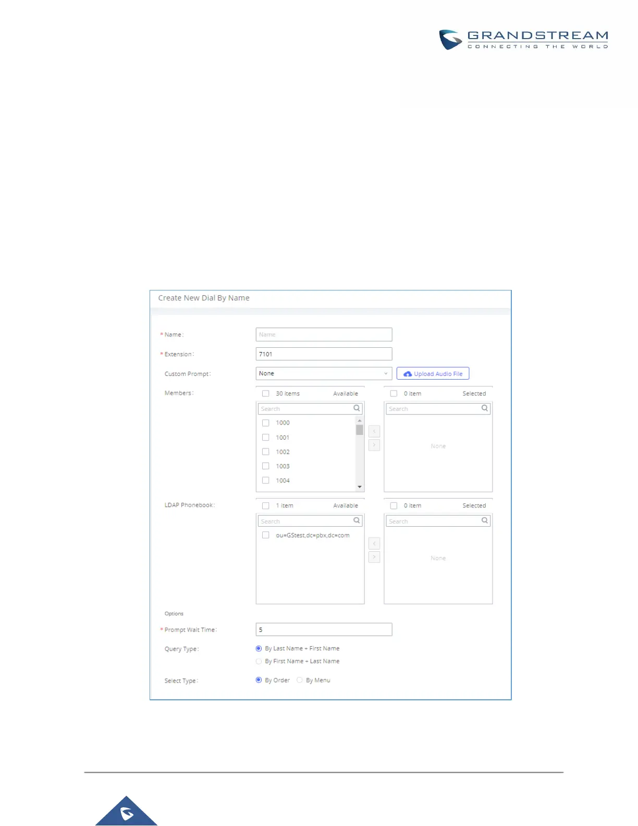Image resolution: width=638 pixels, height=826 pixels.
Task: Check the 30 items select-all checkbox in Members
Action: pyautogui.click(x=265, y=394)
